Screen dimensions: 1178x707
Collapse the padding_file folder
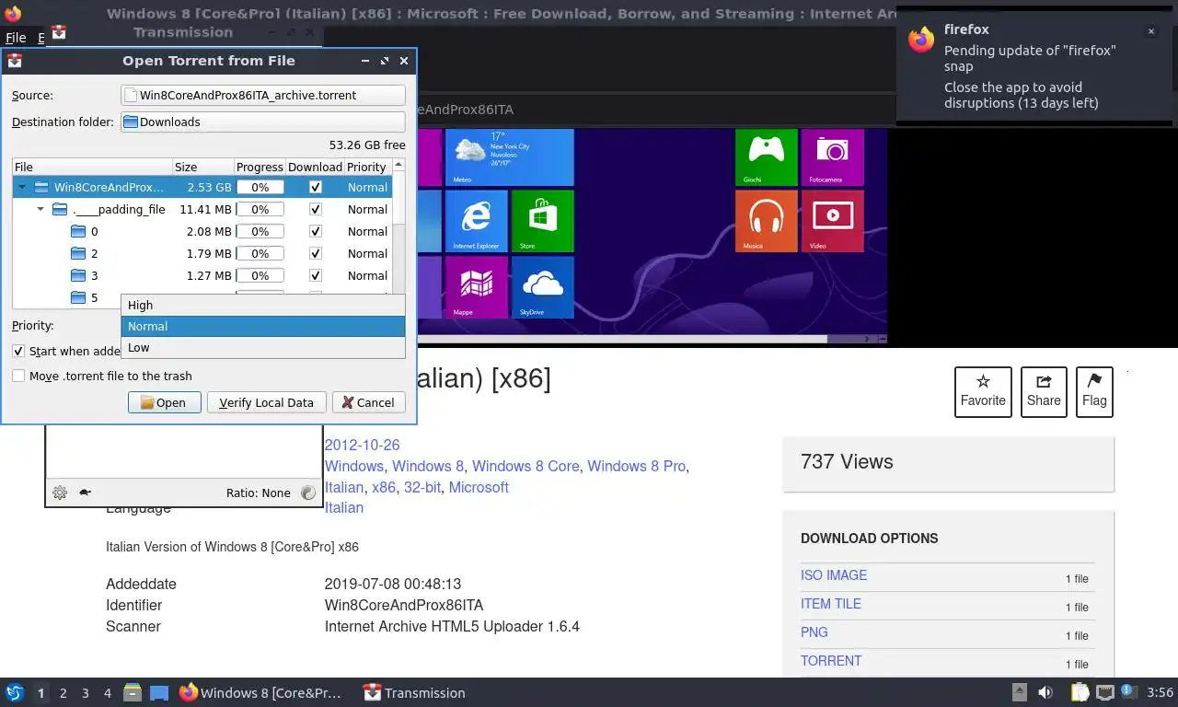click(40, 209)
